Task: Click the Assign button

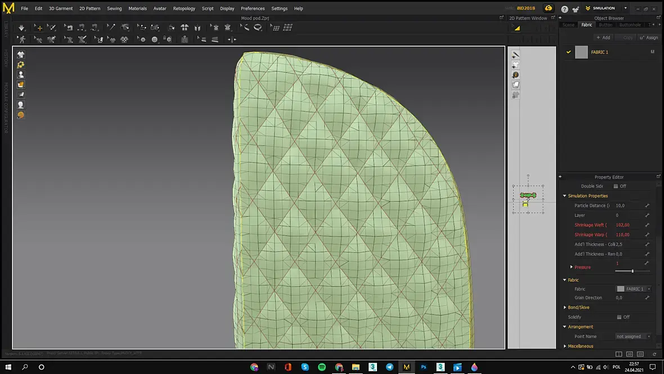Action: pyautogui.click(x=649, y=38)
